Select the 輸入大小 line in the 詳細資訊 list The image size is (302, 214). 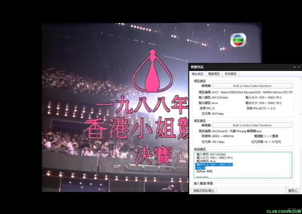pyautogui.click(x=214, y=158)
